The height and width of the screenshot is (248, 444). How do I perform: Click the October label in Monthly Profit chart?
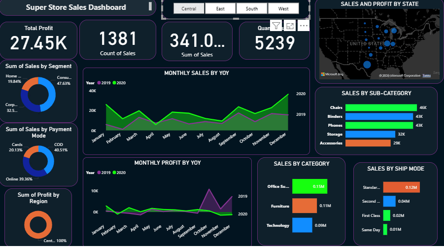(201, 230)
